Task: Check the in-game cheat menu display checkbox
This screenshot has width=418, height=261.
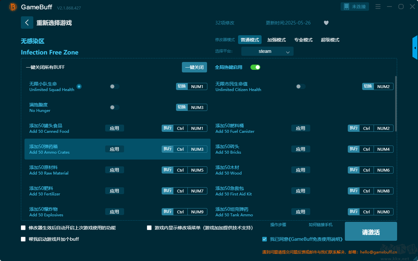Action: 149,228
